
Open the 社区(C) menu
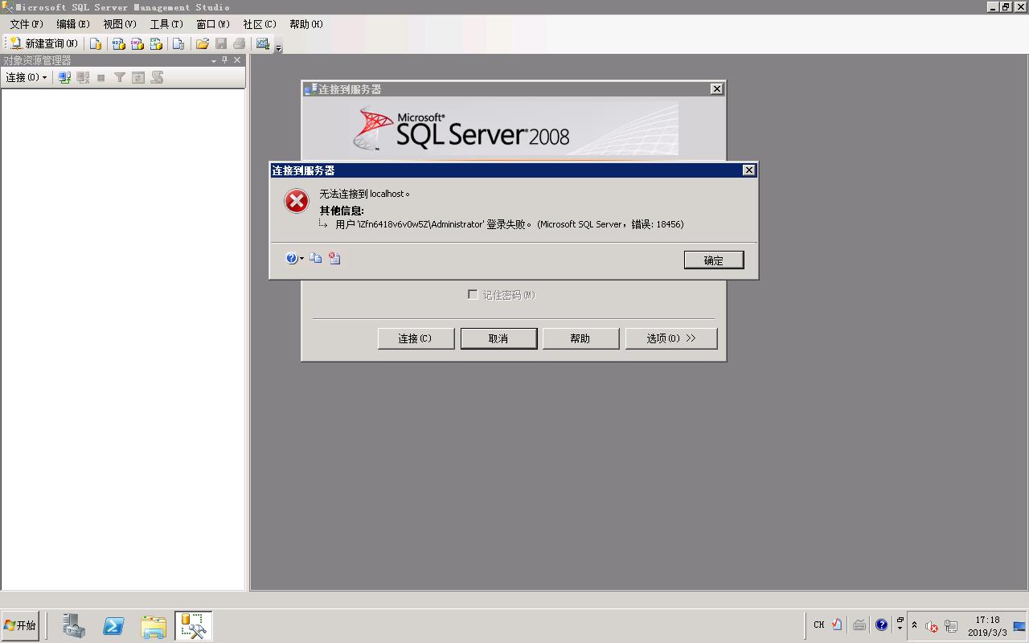coord(259,24)
